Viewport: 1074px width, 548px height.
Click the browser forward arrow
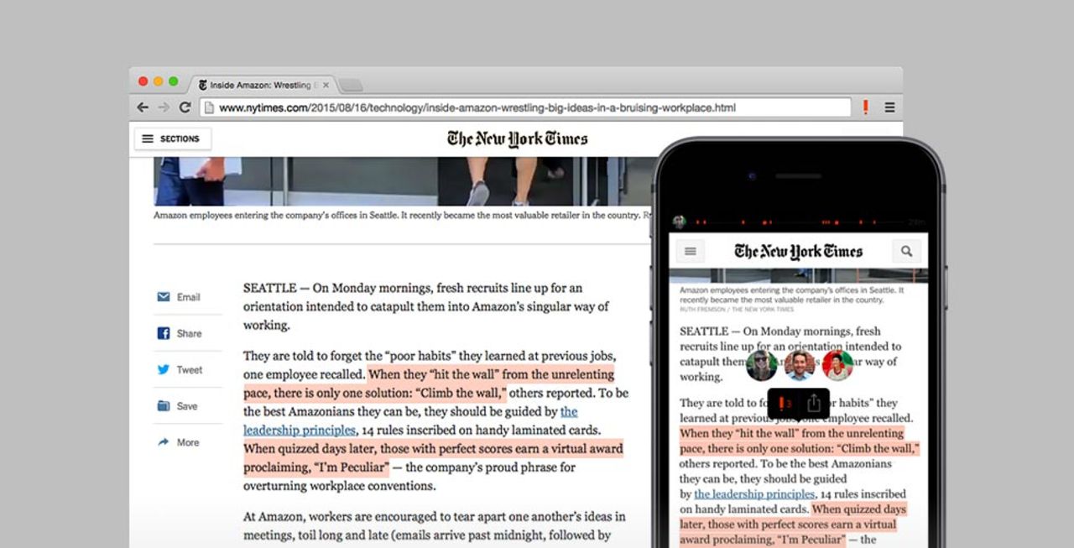tap(164, 107)
